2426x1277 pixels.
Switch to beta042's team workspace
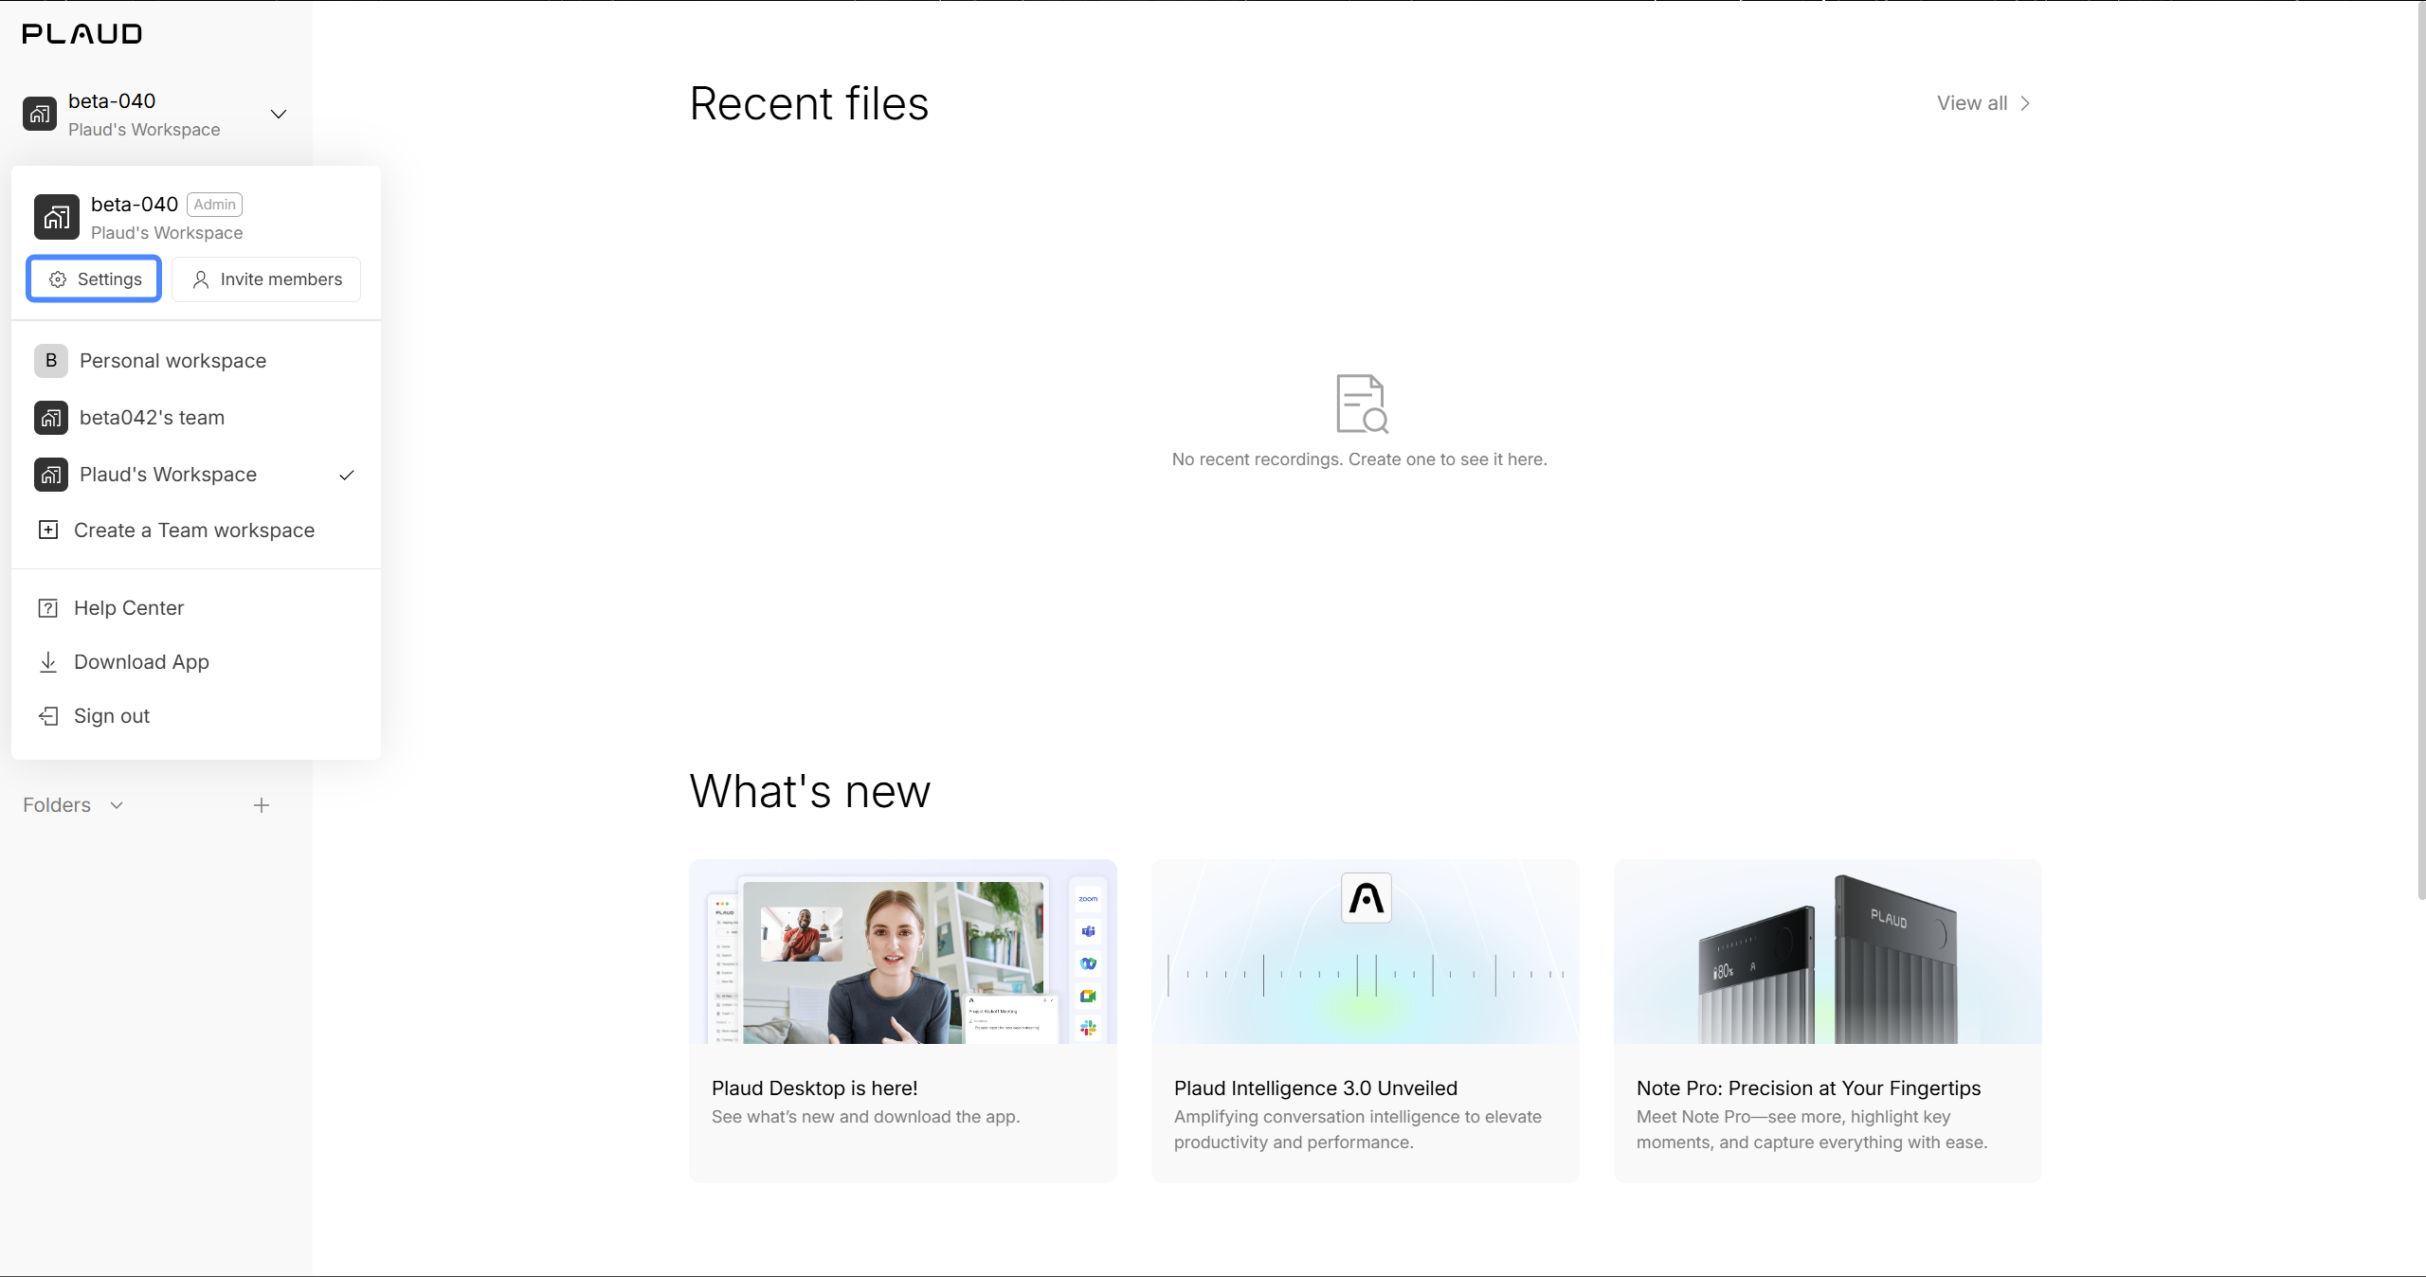click(196, 418)
